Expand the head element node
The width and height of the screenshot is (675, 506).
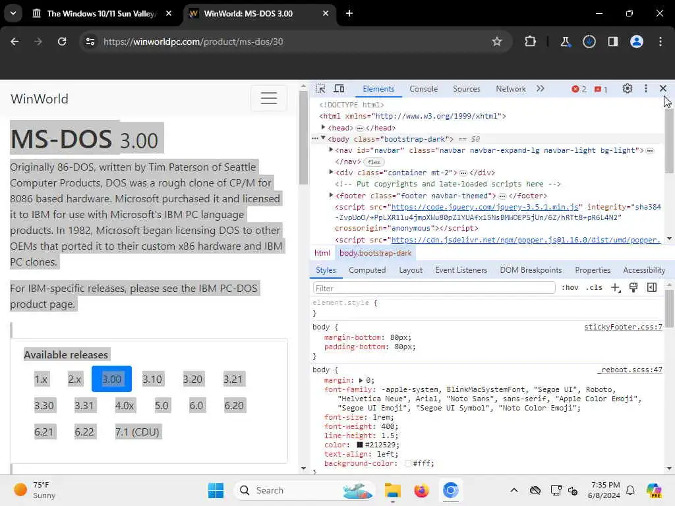point(323,127)
